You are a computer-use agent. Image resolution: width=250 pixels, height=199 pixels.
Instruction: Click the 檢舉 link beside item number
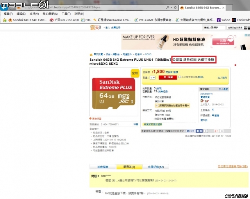click(x=136, y=124)
